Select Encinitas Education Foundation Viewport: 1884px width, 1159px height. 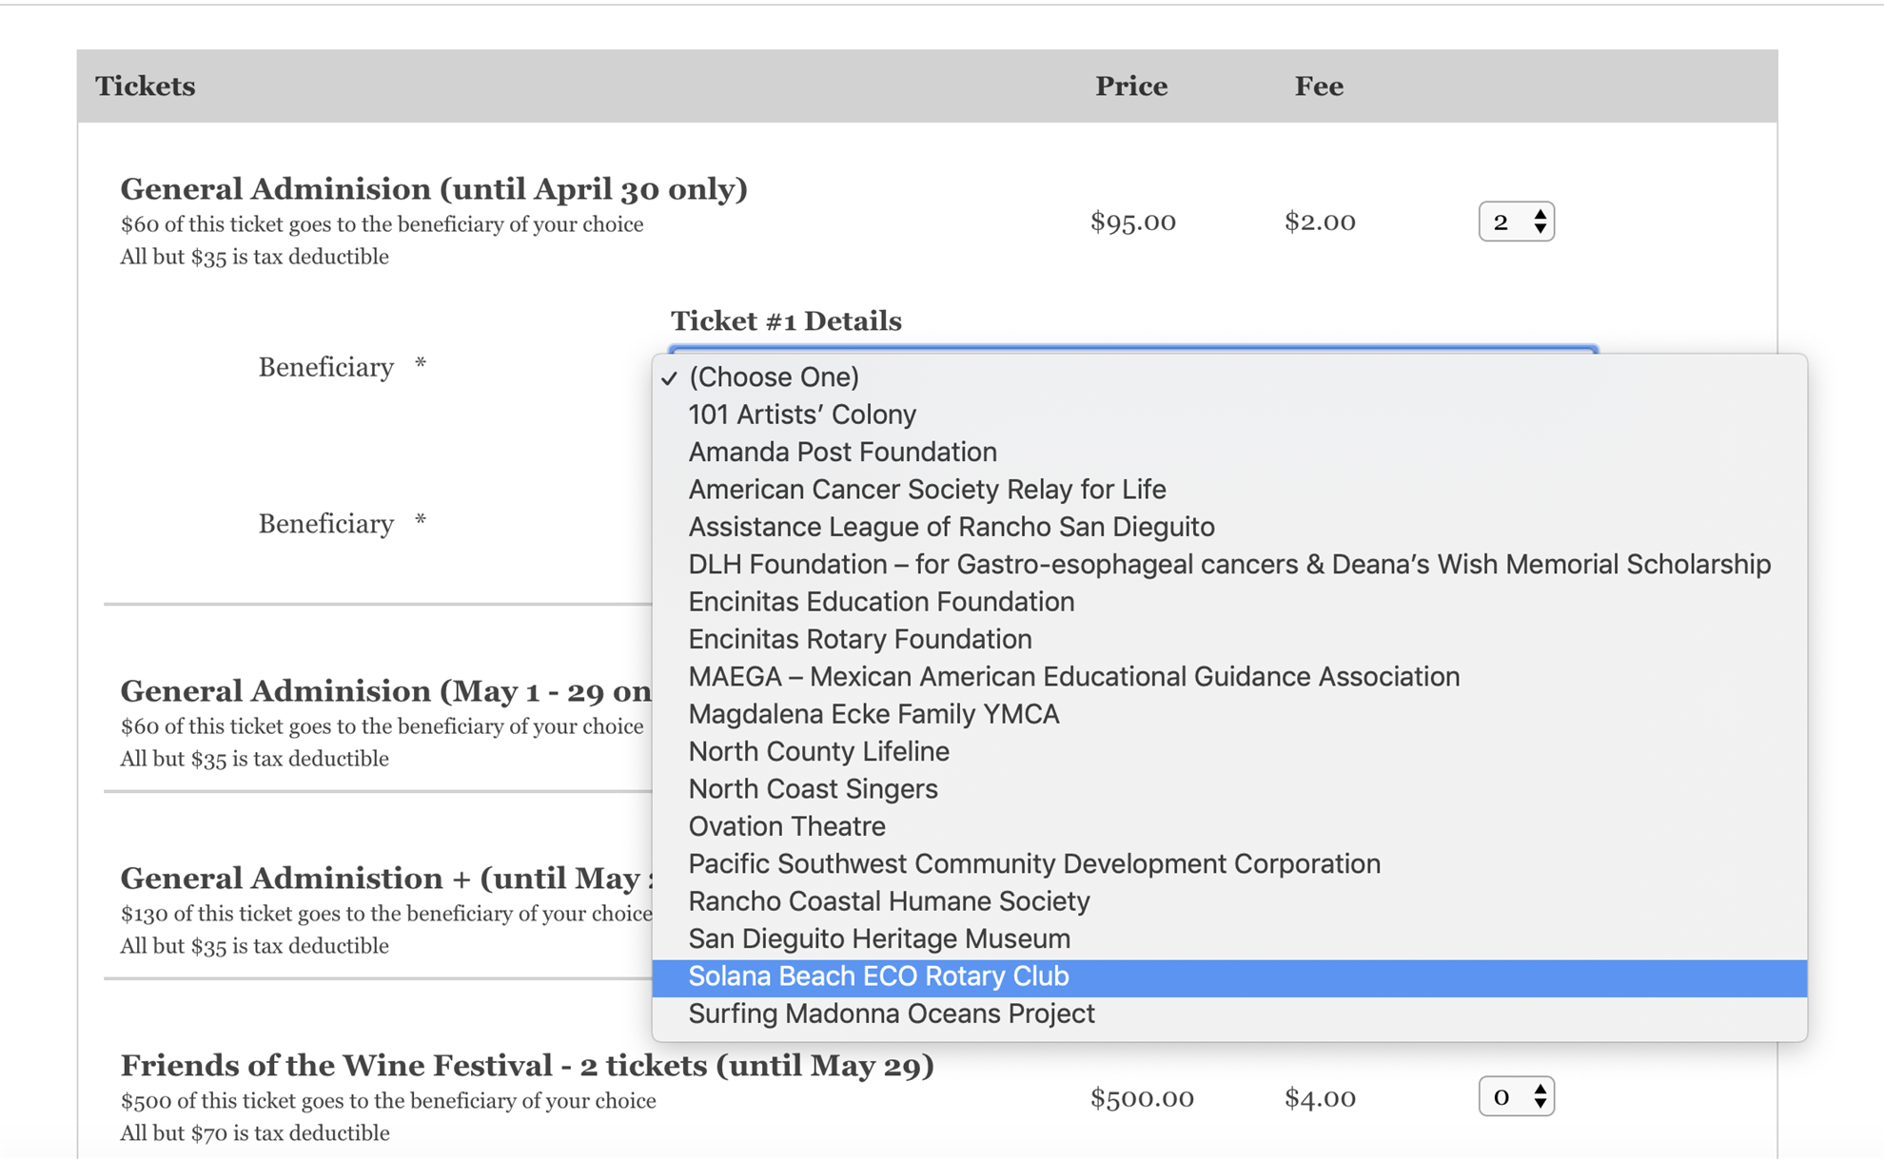click(x=881, y=602)
